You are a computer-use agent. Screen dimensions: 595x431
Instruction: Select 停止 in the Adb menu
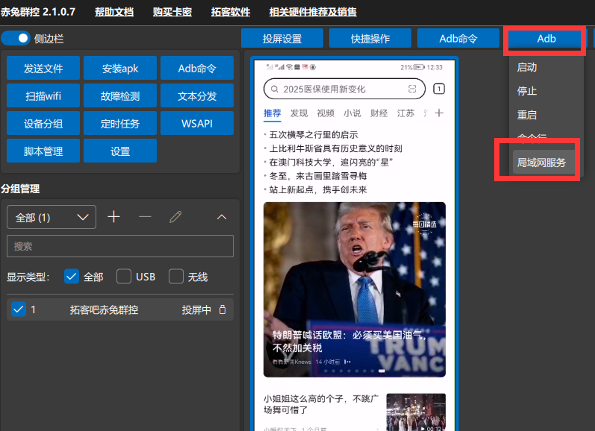[x=527, y=91]
